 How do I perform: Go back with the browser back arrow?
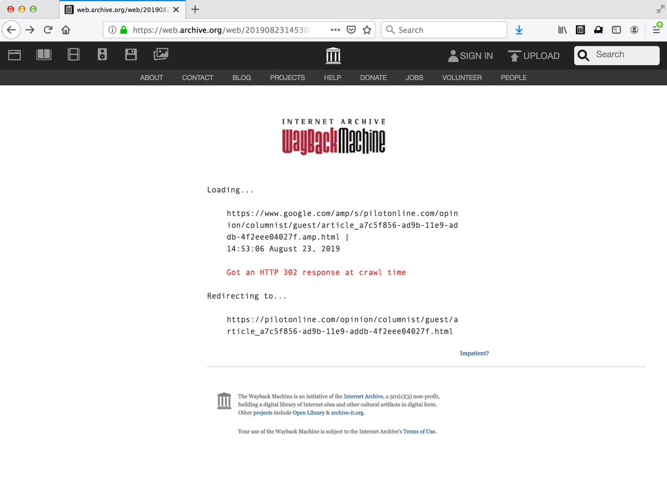[11, 30]
